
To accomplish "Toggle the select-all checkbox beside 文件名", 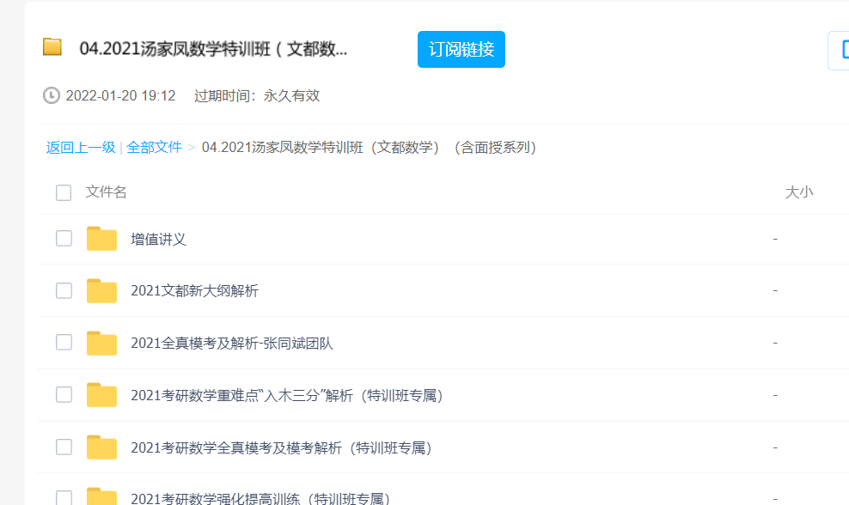I will [x=64, y=192].
